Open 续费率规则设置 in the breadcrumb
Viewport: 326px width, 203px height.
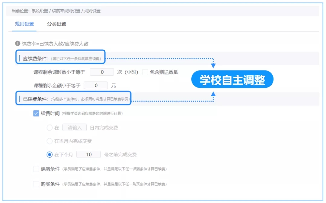pos(66,11)
